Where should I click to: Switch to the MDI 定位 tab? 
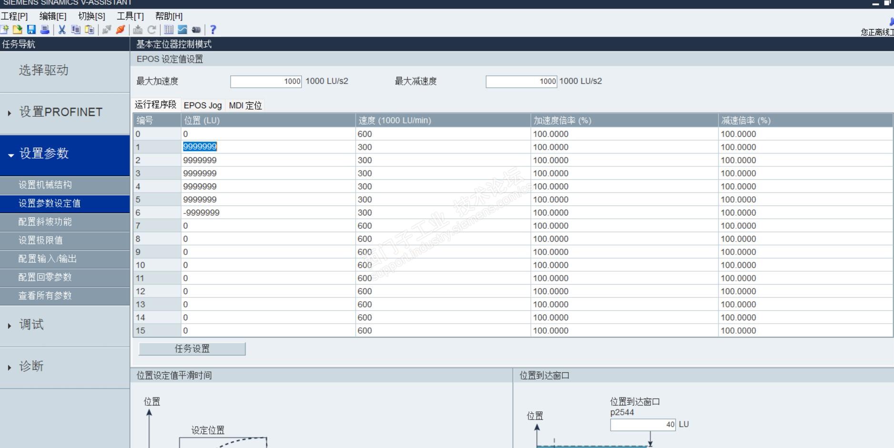point(245,105)
